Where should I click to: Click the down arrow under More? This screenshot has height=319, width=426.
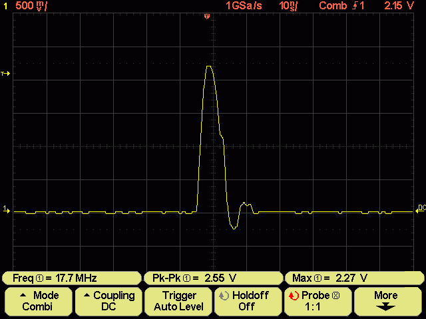385,307
